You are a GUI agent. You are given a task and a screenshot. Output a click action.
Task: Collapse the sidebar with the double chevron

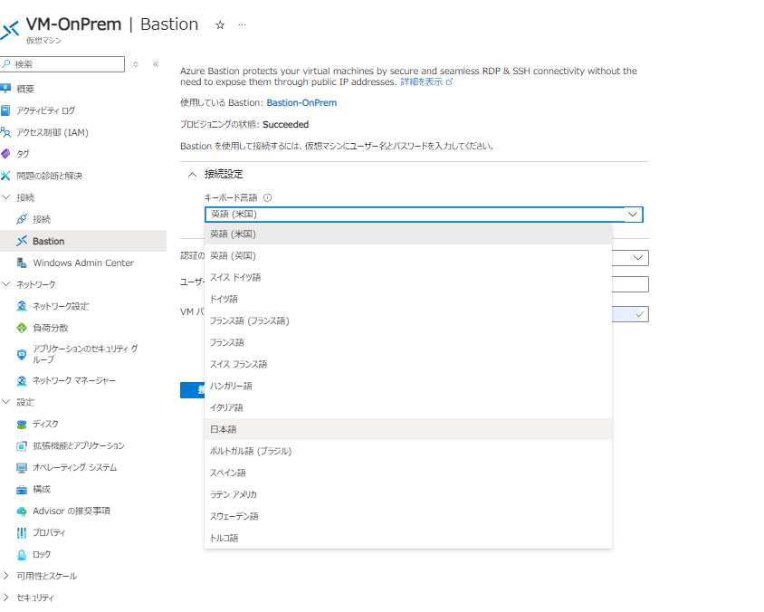(156, 64)
